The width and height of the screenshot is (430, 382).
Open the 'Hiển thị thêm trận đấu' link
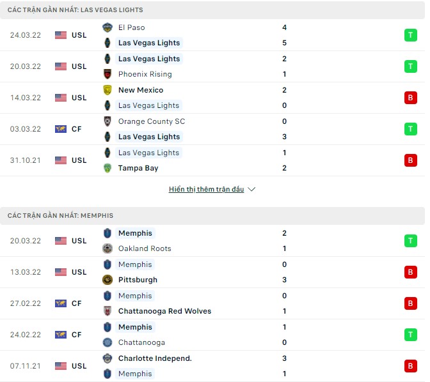point(206,190)
